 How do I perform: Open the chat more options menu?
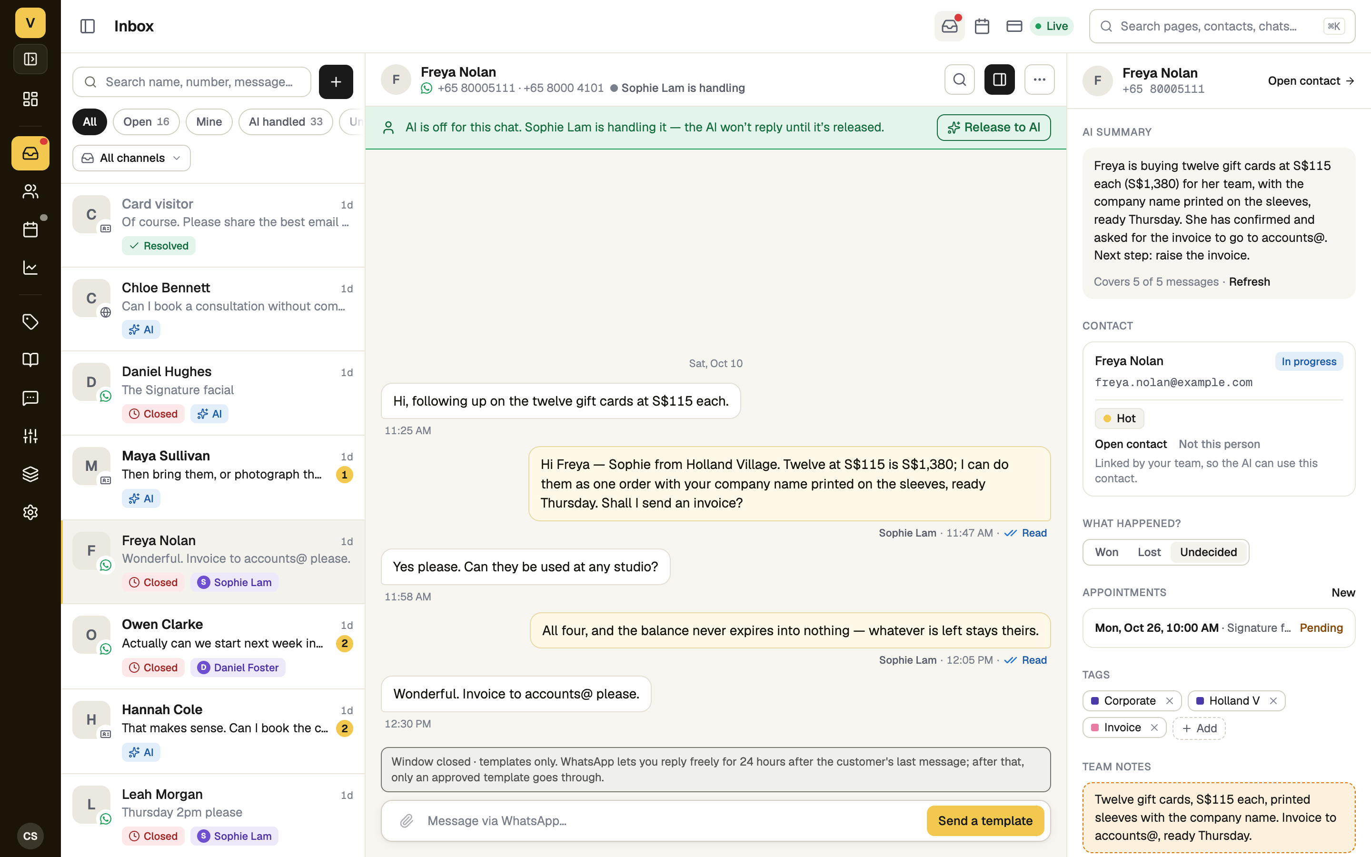coord(1040,80)
